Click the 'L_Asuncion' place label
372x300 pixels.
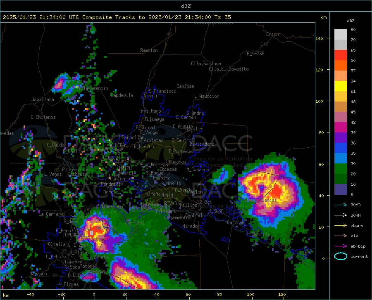(207, 96)
